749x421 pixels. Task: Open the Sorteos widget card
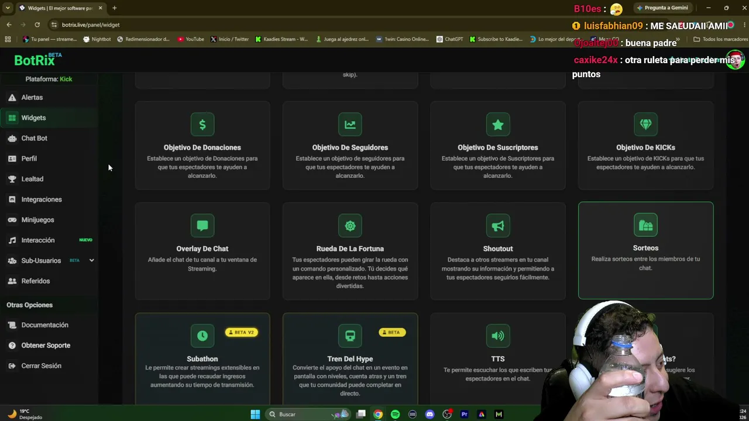point(645,251)
